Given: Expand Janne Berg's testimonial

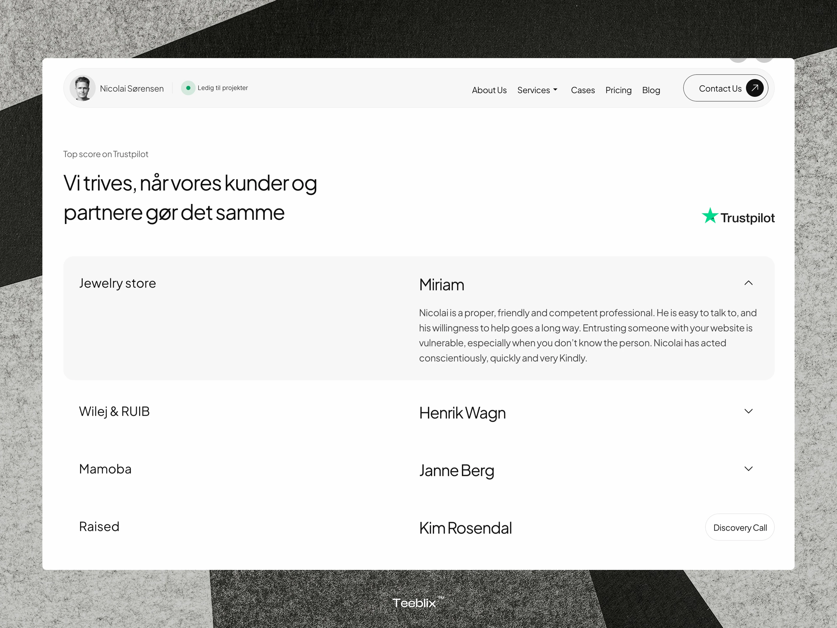Looking at the screenshot, I should point(748,469).
